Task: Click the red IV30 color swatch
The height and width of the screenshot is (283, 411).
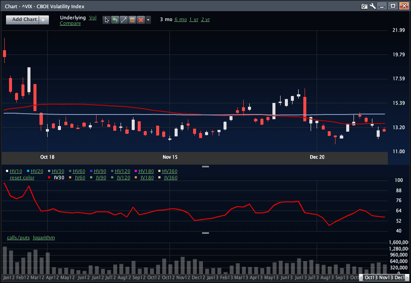Action: coord(50,178)
